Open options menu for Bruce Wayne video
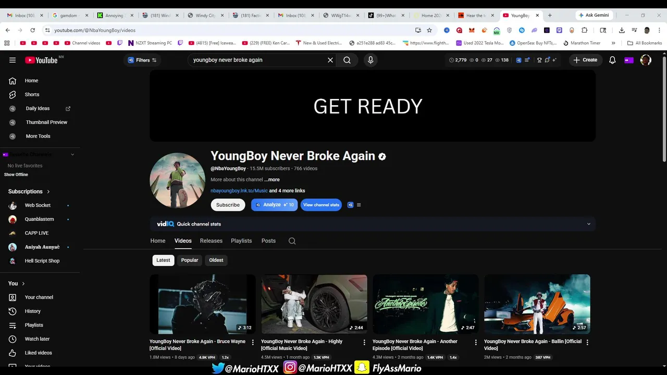Viewport: 667px width, 375px height. pyautogui.click(x=253, y=342)
